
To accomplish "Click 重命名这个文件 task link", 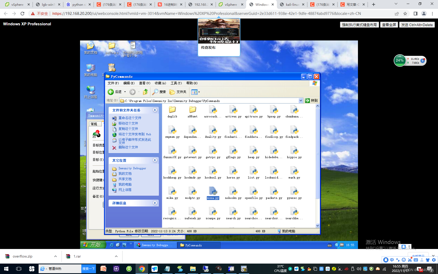I will click(x=130, y=118).
